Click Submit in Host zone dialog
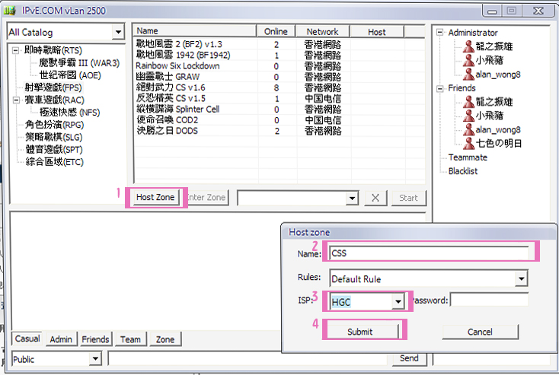The height and width of the screenshot is (375, 559). click(x=363, y=331)
